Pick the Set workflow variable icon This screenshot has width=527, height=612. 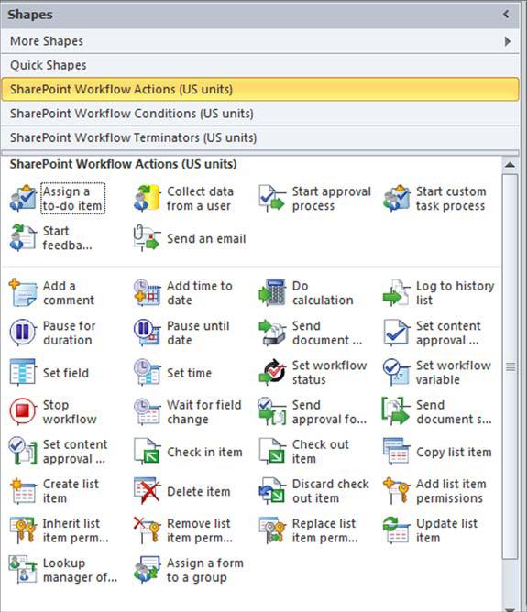396,372
